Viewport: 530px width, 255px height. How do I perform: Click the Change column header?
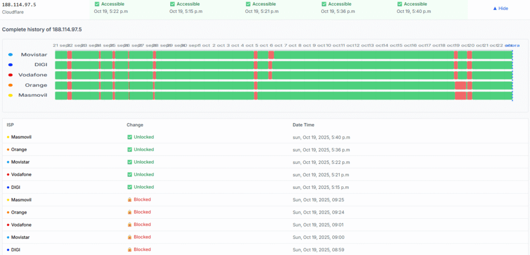click(135, 125)
